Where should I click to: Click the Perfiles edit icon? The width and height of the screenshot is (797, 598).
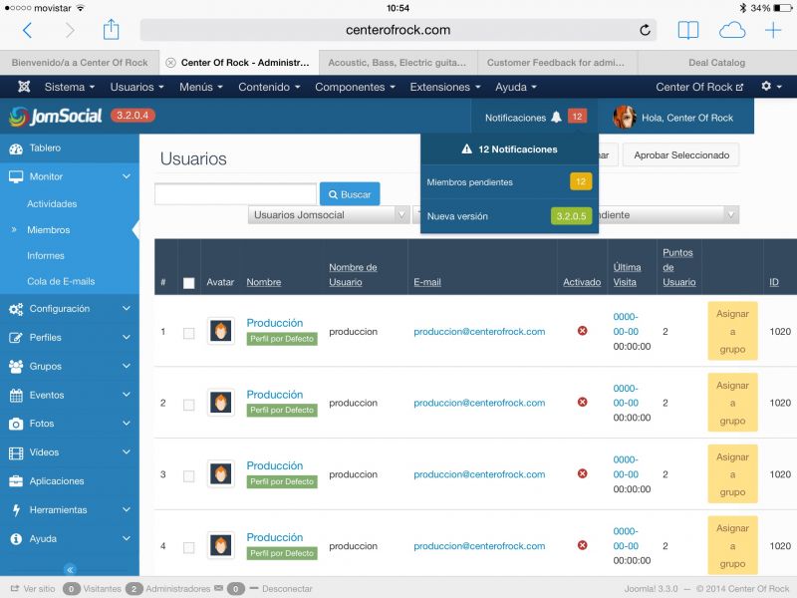(x=16, y=338)
